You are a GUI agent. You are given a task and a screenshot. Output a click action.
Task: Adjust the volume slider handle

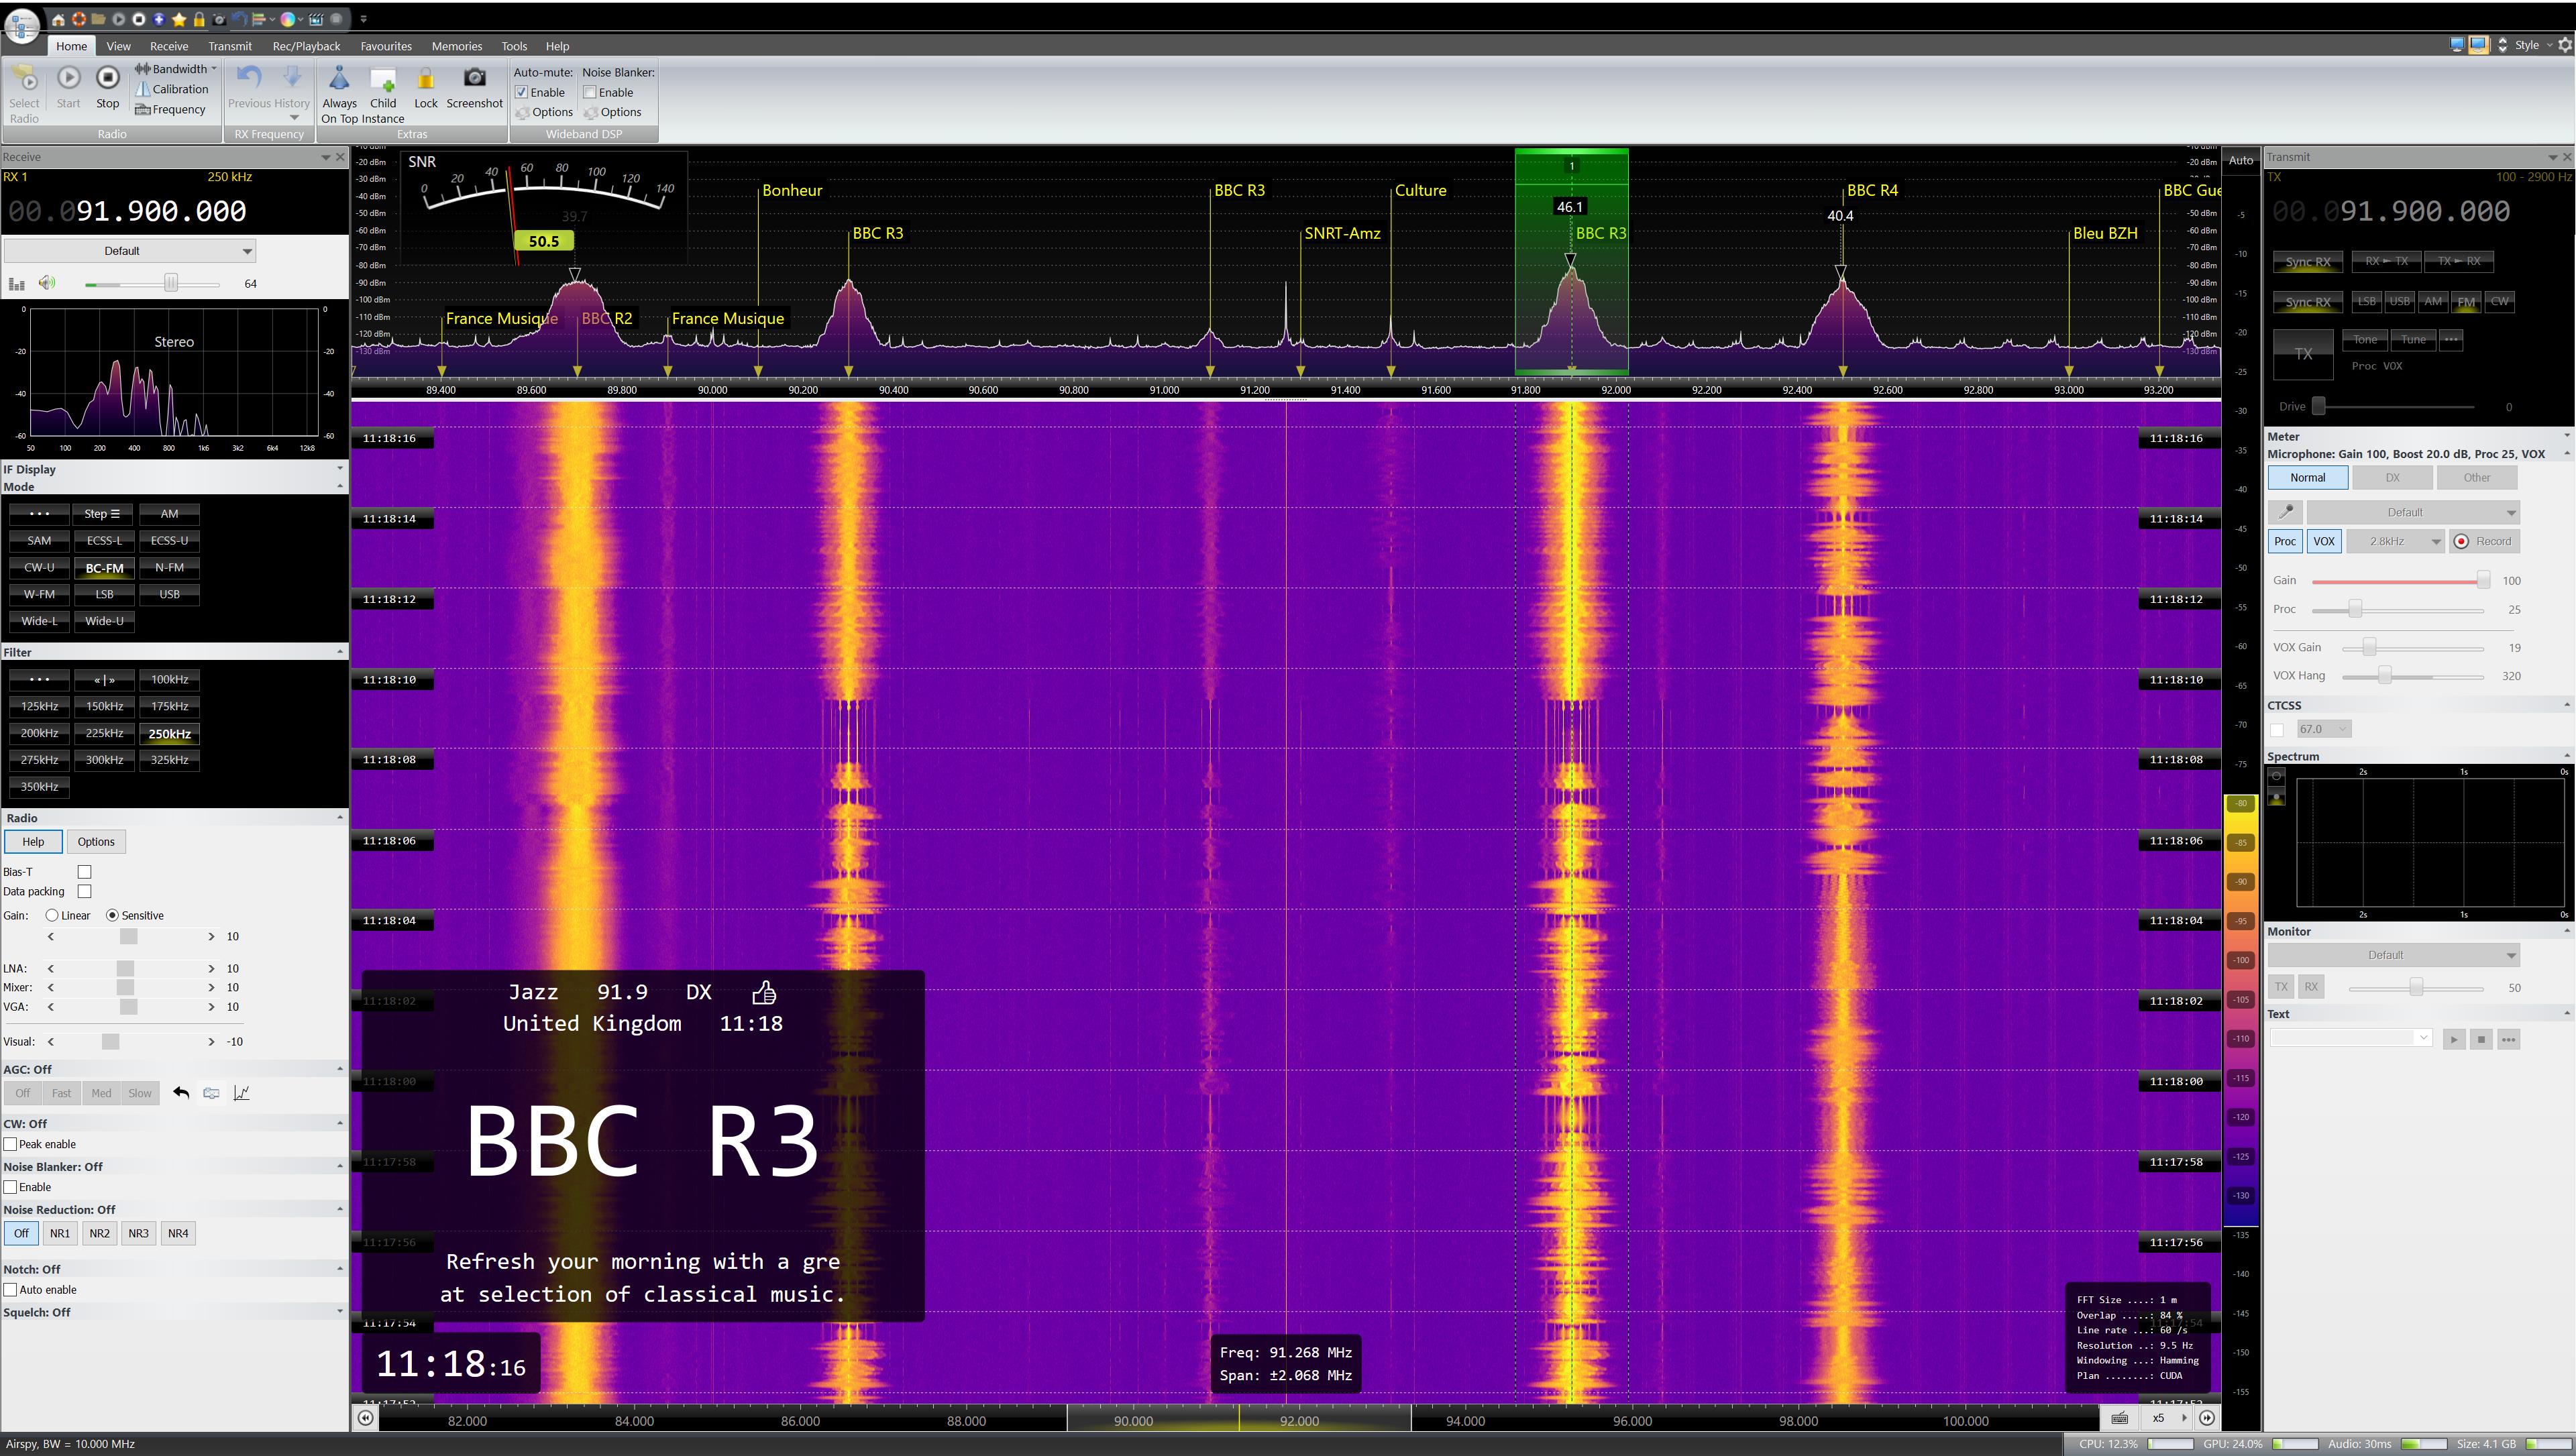point(171,284)
